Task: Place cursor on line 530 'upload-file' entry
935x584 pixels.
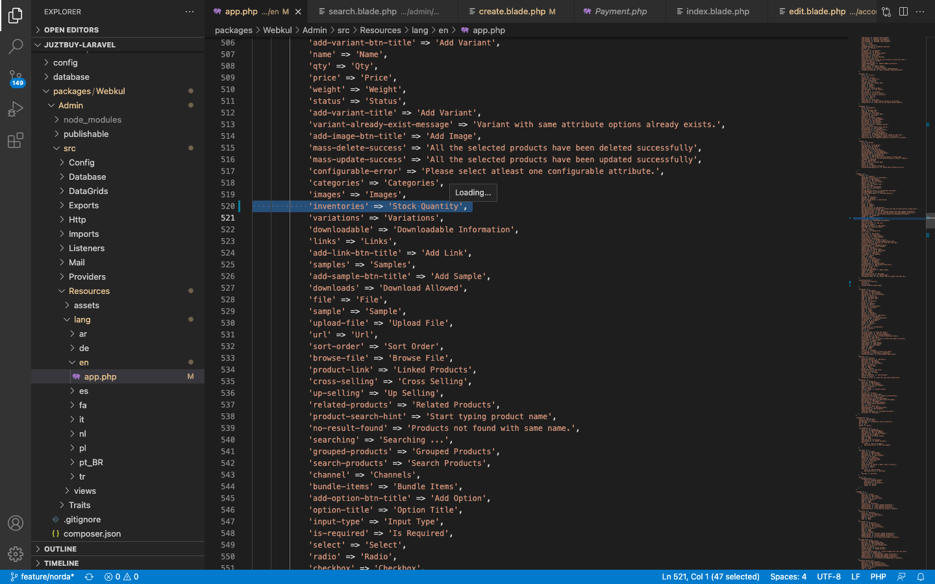Action: 380,323
